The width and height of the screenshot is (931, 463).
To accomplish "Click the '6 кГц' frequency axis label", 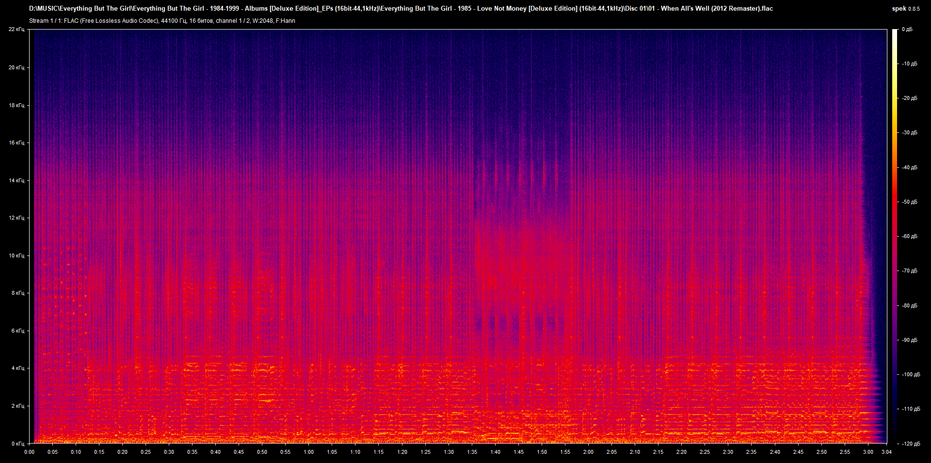I will (18, 331).
